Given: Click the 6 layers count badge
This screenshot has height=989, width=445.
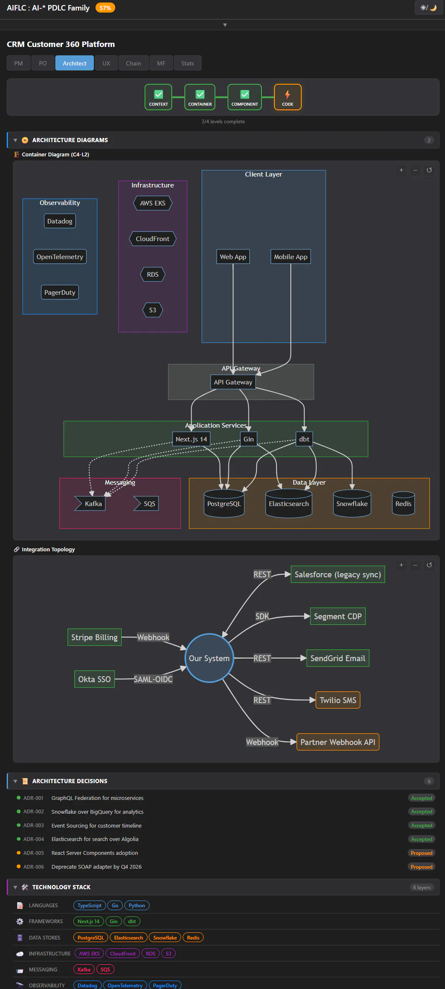Looking at the screenshot, I should (x=422, y=887).
